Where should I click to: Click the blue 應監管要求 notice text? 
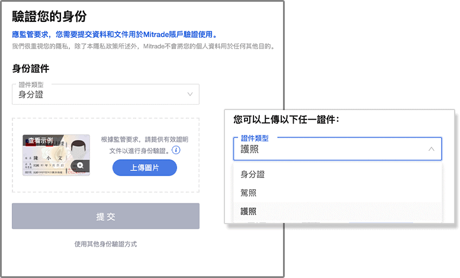pyautogui.click(x=115, y=34)
